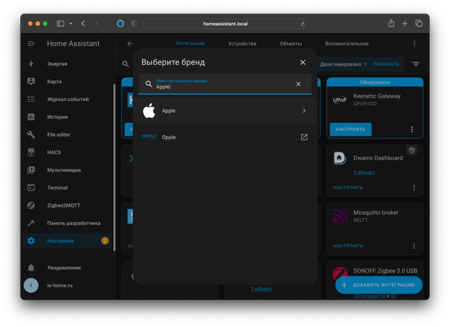The height and width of the screenshot is (327, 450).
Task: Open Terminal in the sidebar
Action: (67, 188)
